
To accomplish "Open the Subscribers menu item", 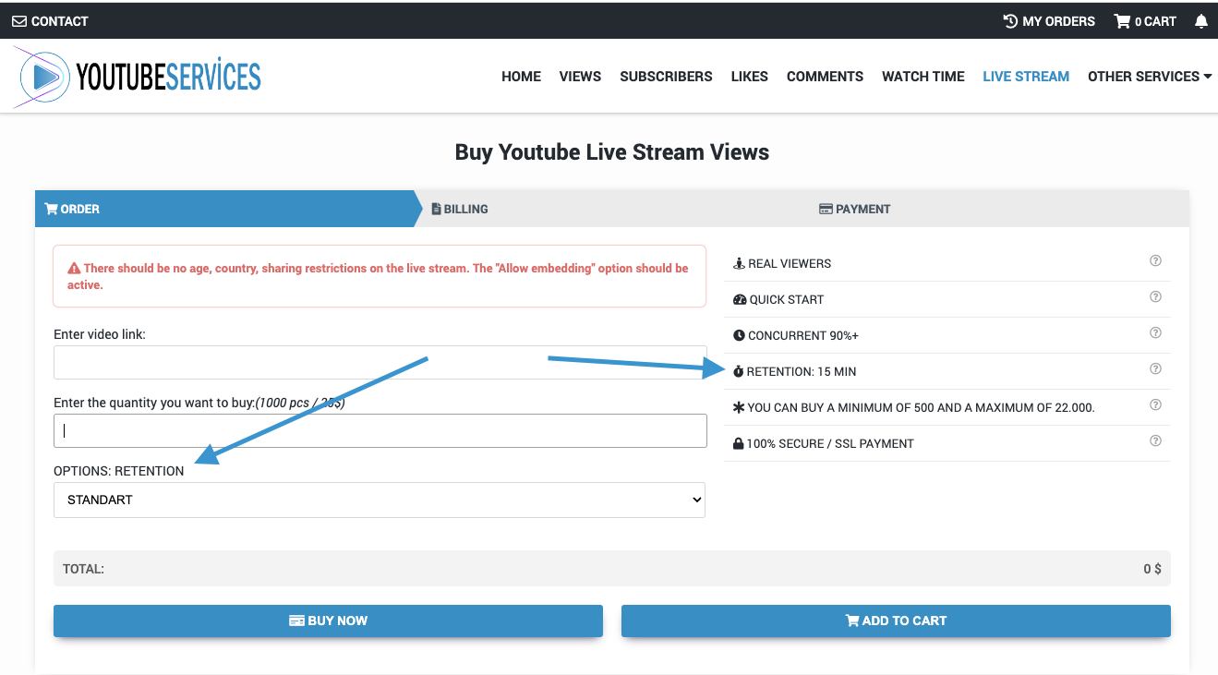I will [x=666, y=77].
